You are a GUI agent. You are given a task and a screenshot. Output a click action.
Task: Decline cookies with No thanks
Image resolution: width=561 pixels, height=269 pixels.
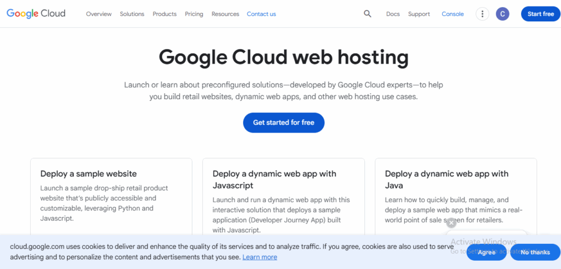pyautogui.click(x=535, y=252)
